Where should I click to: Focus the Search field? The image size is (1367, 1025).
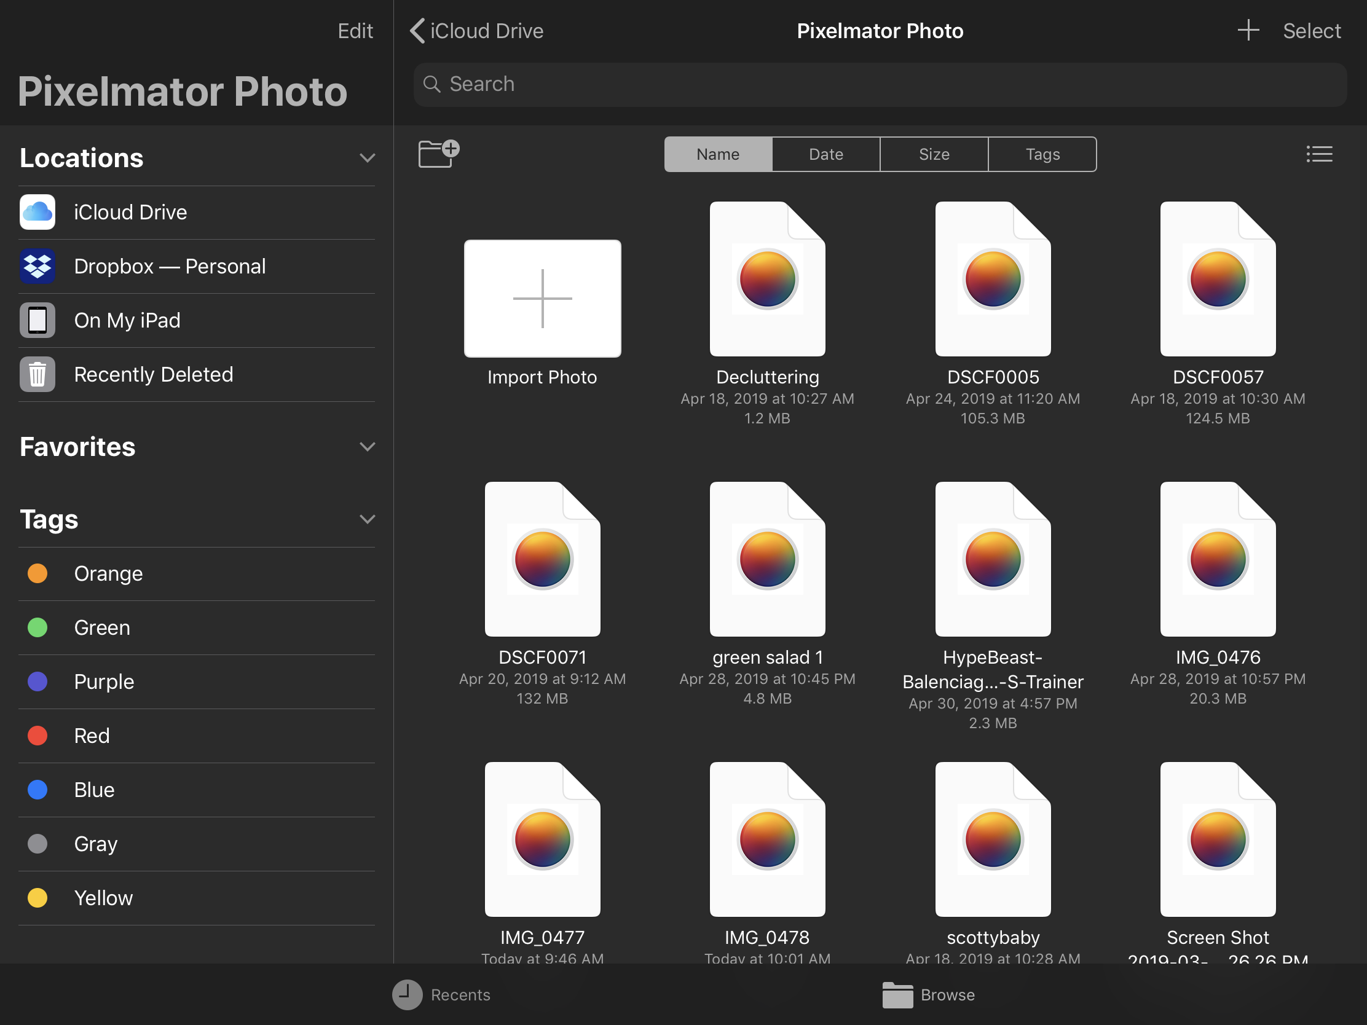coord(880,84)
